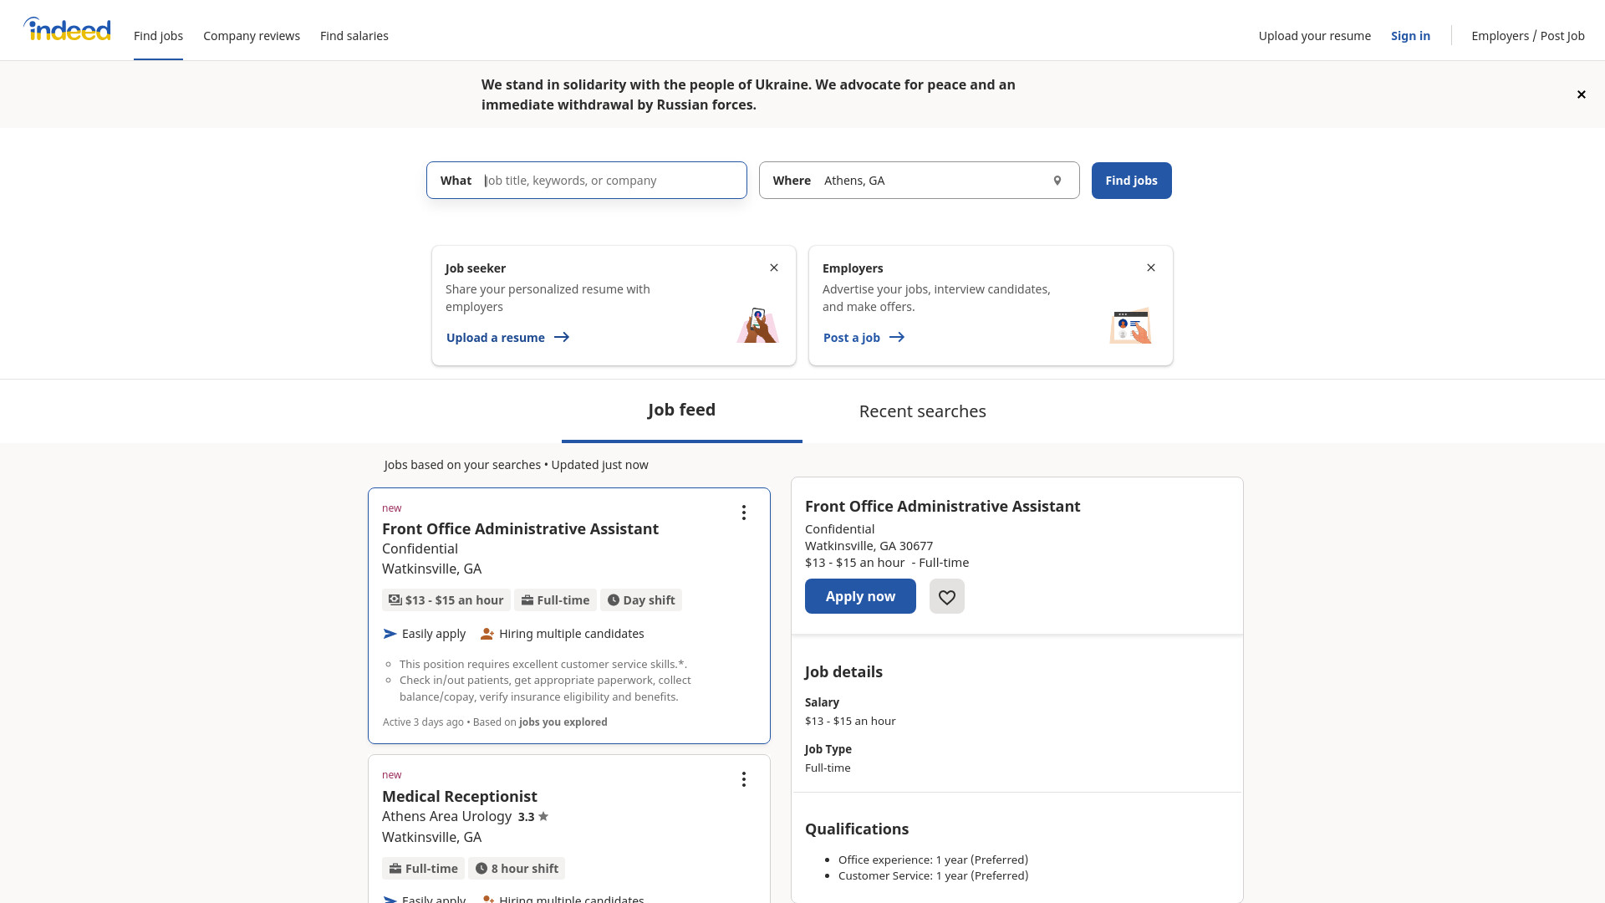Dismiss the Ukraine solidarity banner
This screenshot has height=903, width=1605.
point(1582,94)
